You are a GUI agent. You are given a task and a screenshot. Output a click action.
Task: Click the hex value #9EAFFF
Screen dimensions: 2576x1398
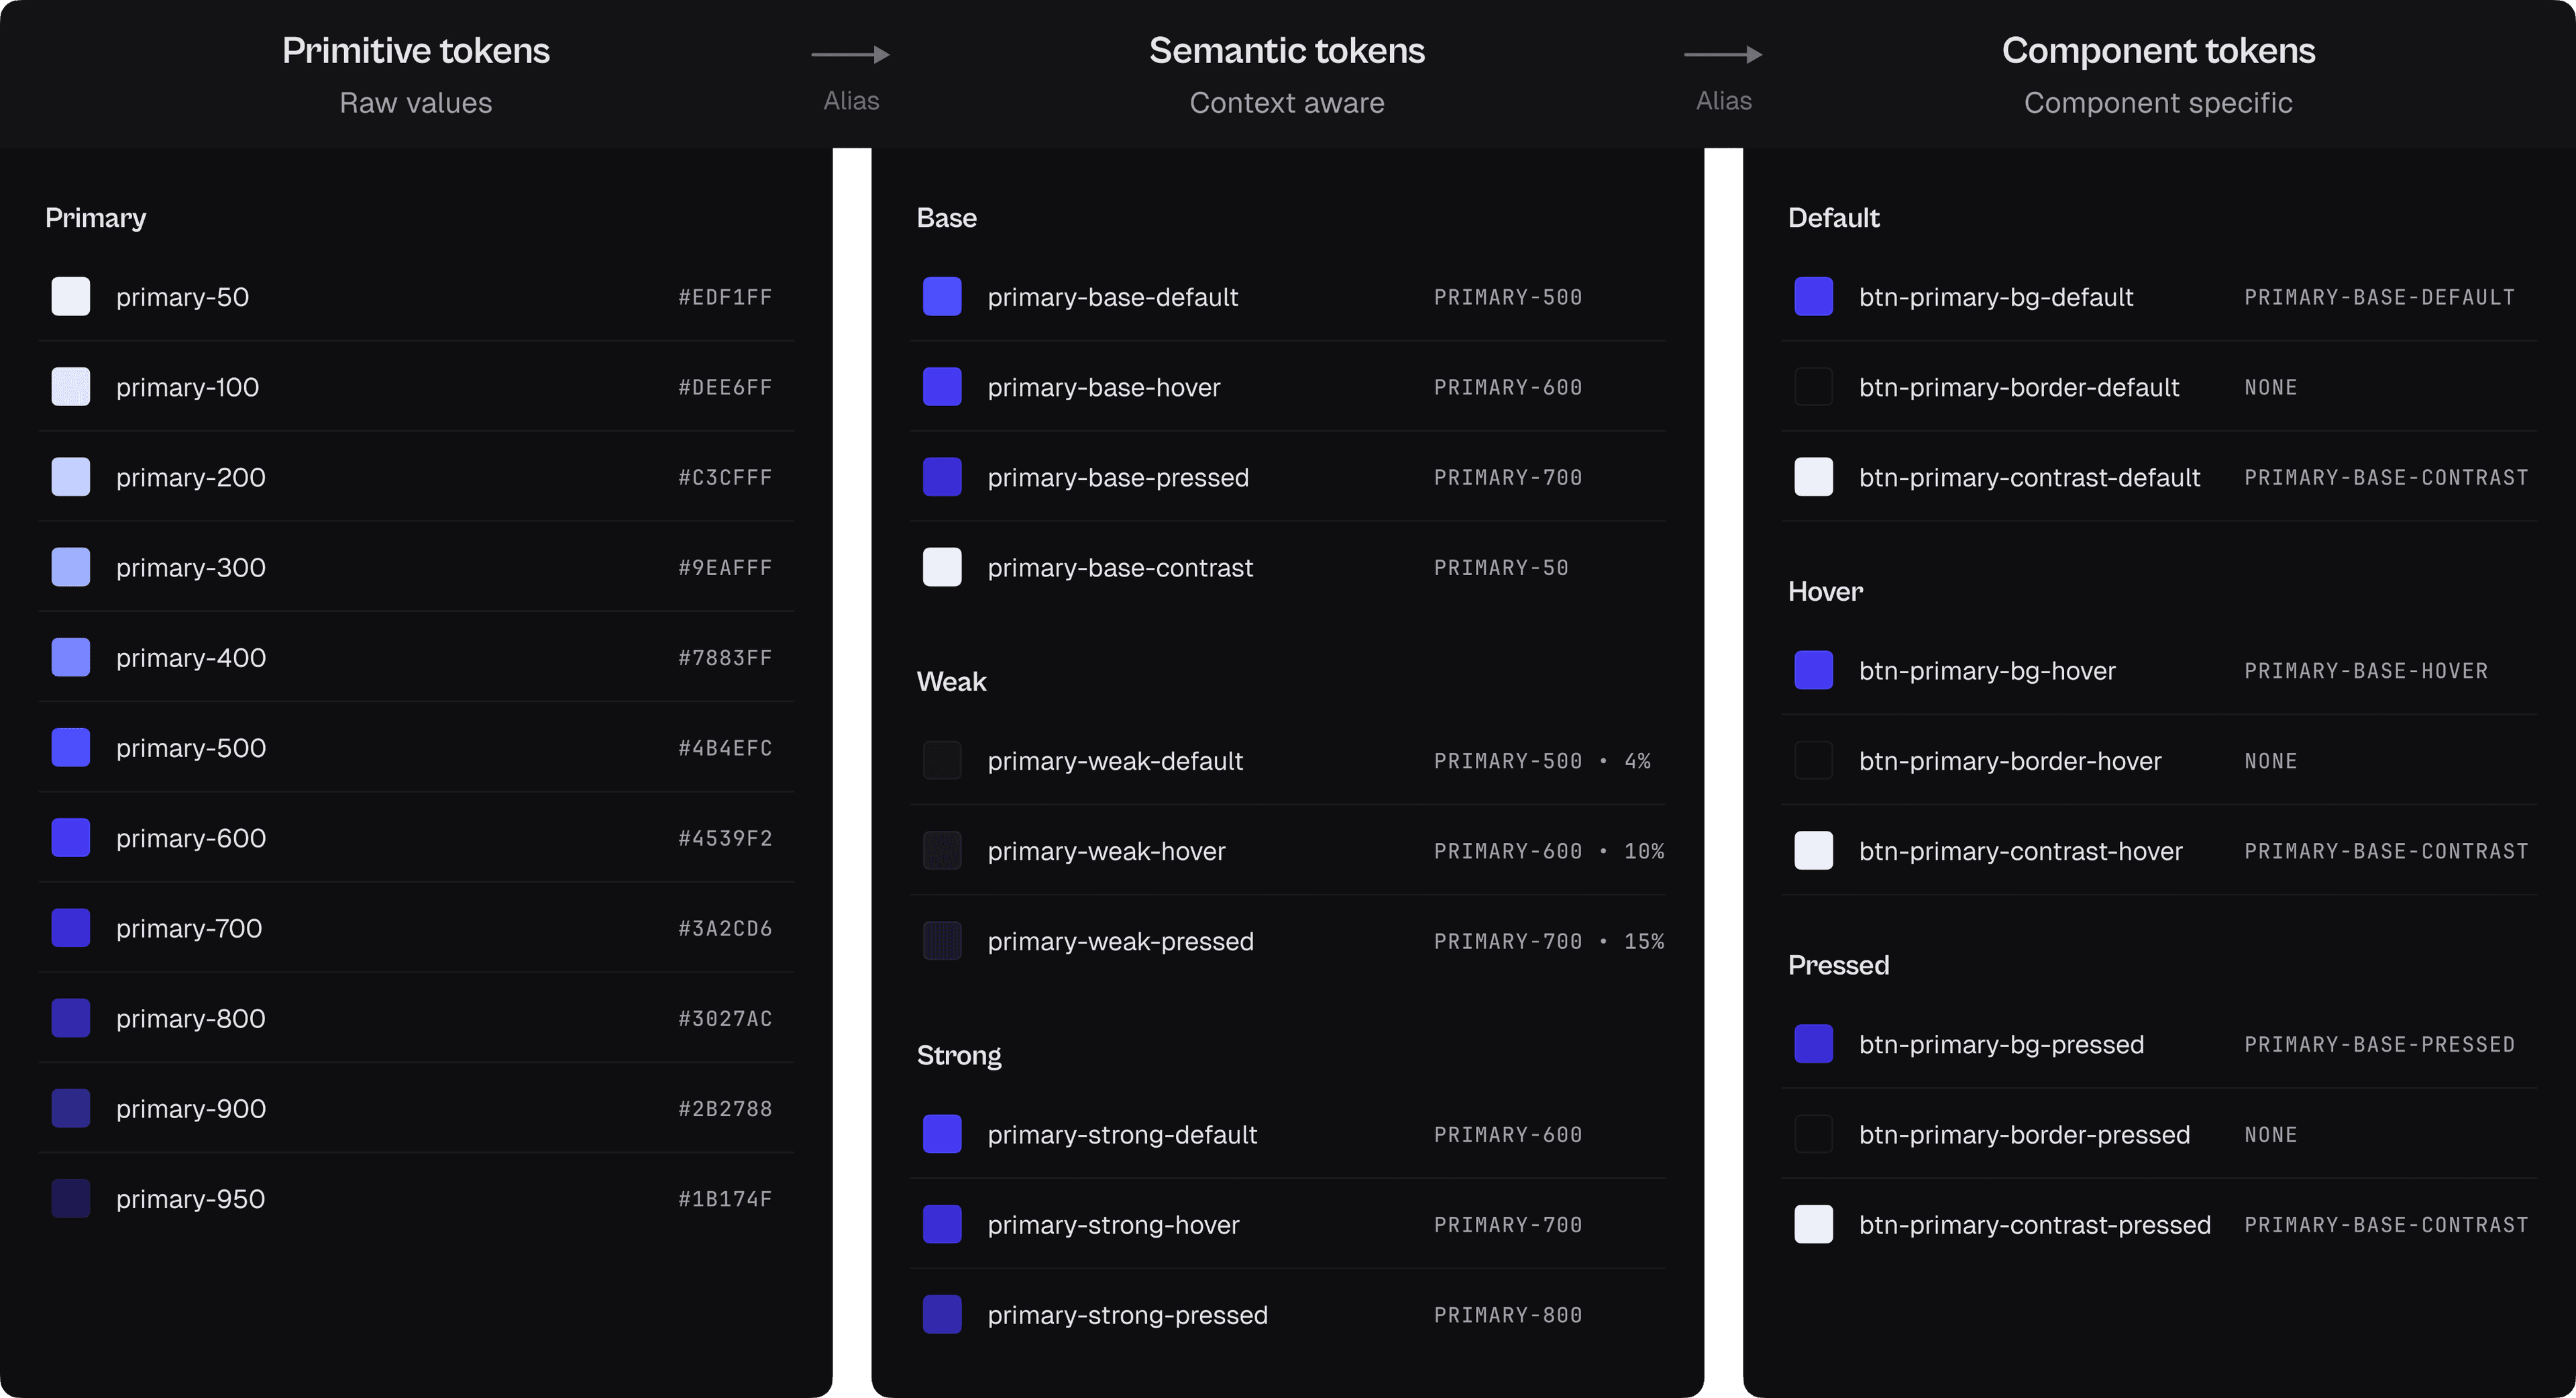[x=725, y=567]
